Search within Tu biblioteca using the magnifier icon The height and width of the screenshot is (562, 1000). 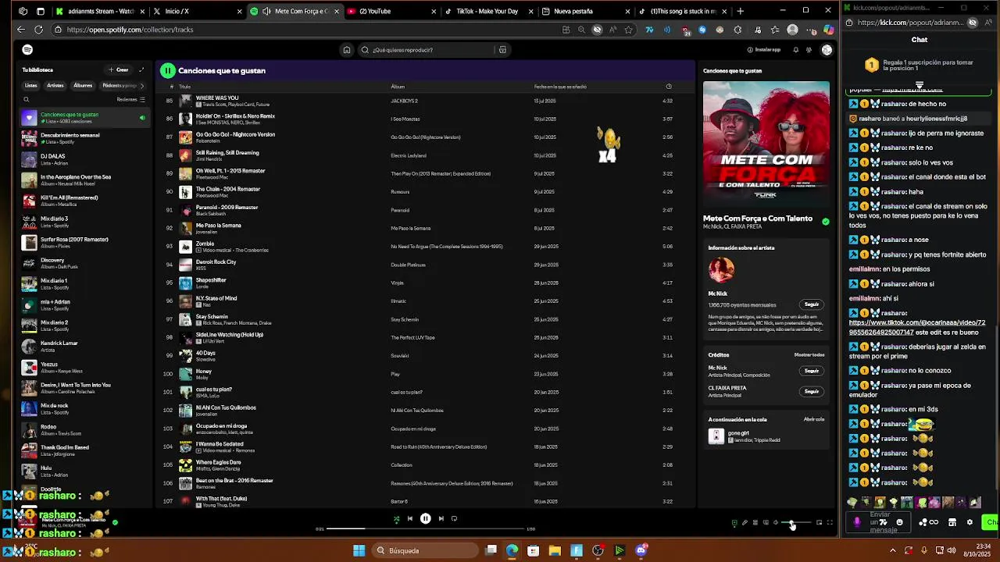(x=26, y=99)
